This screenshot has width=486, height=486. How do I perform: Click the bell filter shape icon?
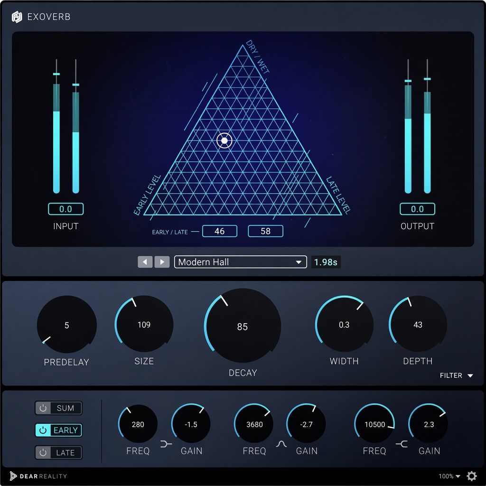coord(281,444)
